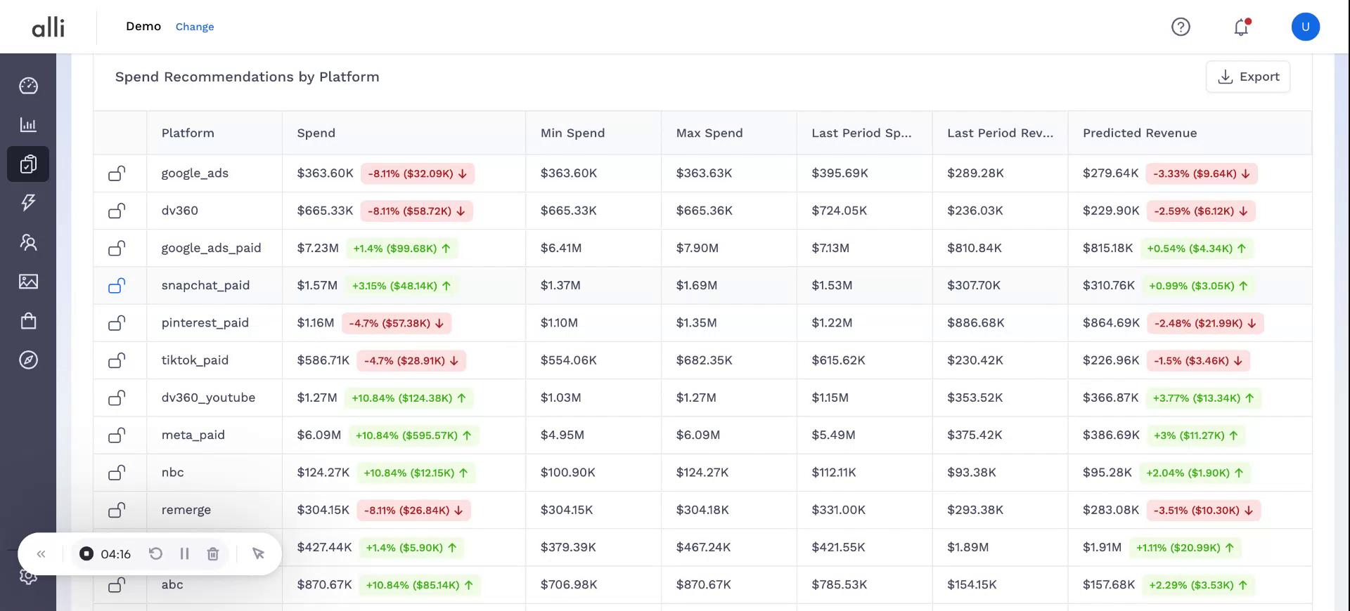Open the dashboard gauge icon in sidebar
This screenshot has height=611, width=1350.
(28, 86)
